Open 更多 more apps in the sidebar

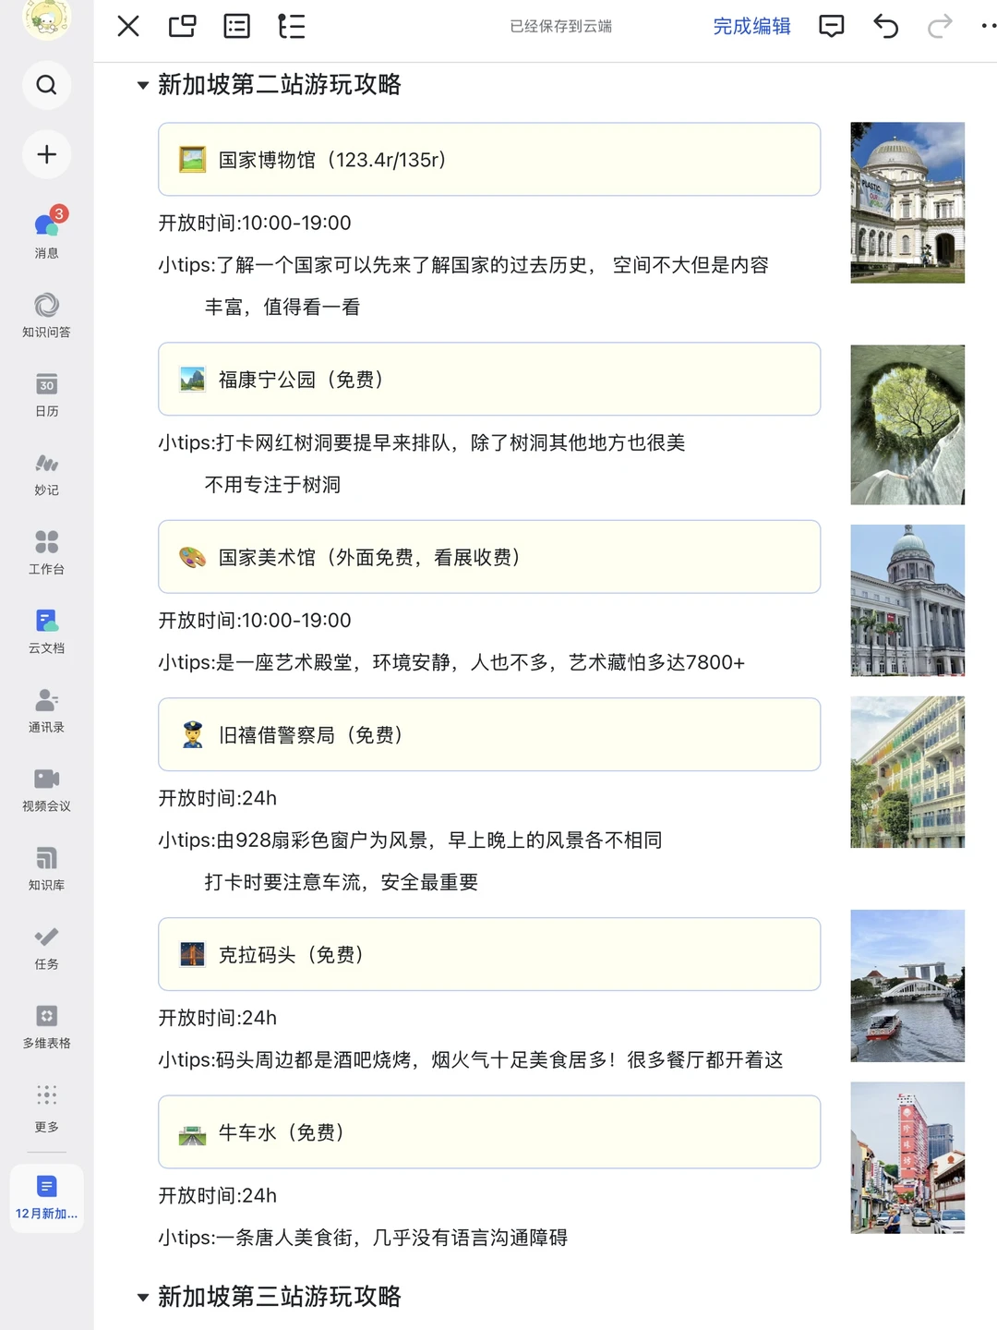(46, 1107)
